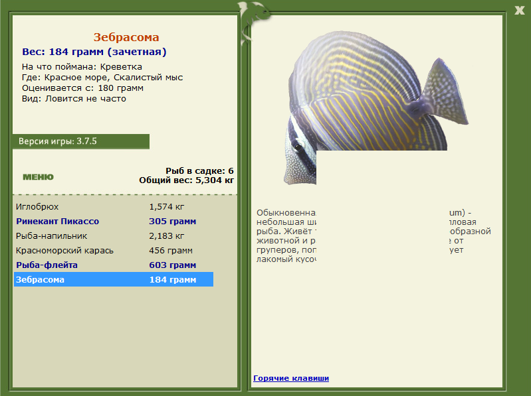Select Красноморский карась row
The image size is (531, 396).
click(114, 250)
